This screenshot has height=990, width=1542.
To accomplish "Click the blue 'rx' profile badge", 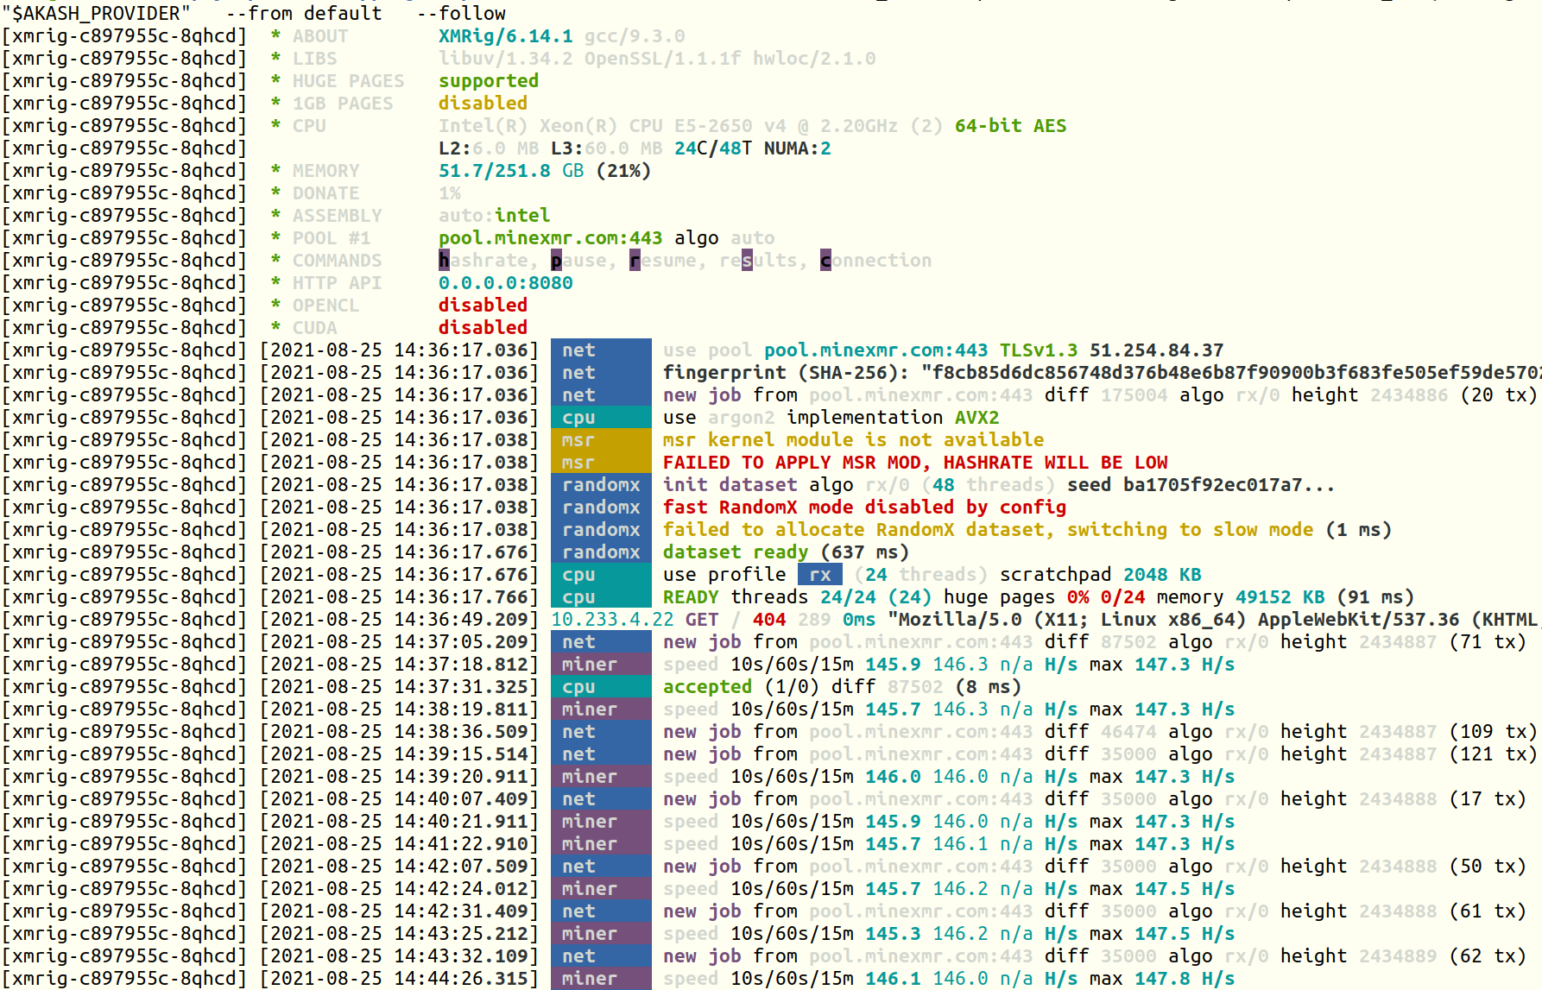I will pyautogui.click(x=819, y=575).
